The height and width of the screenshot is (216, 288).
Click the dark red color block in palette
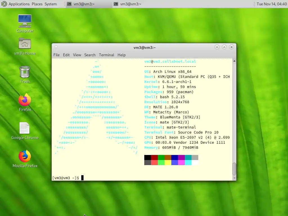(x=154, y=157)
